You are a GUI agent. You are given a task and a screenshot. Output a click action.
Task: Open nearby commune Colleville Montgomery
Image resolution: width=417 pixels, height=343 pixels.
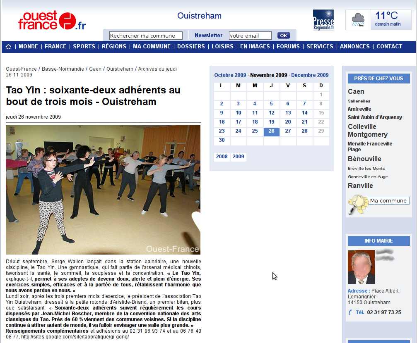coord(368,131)
